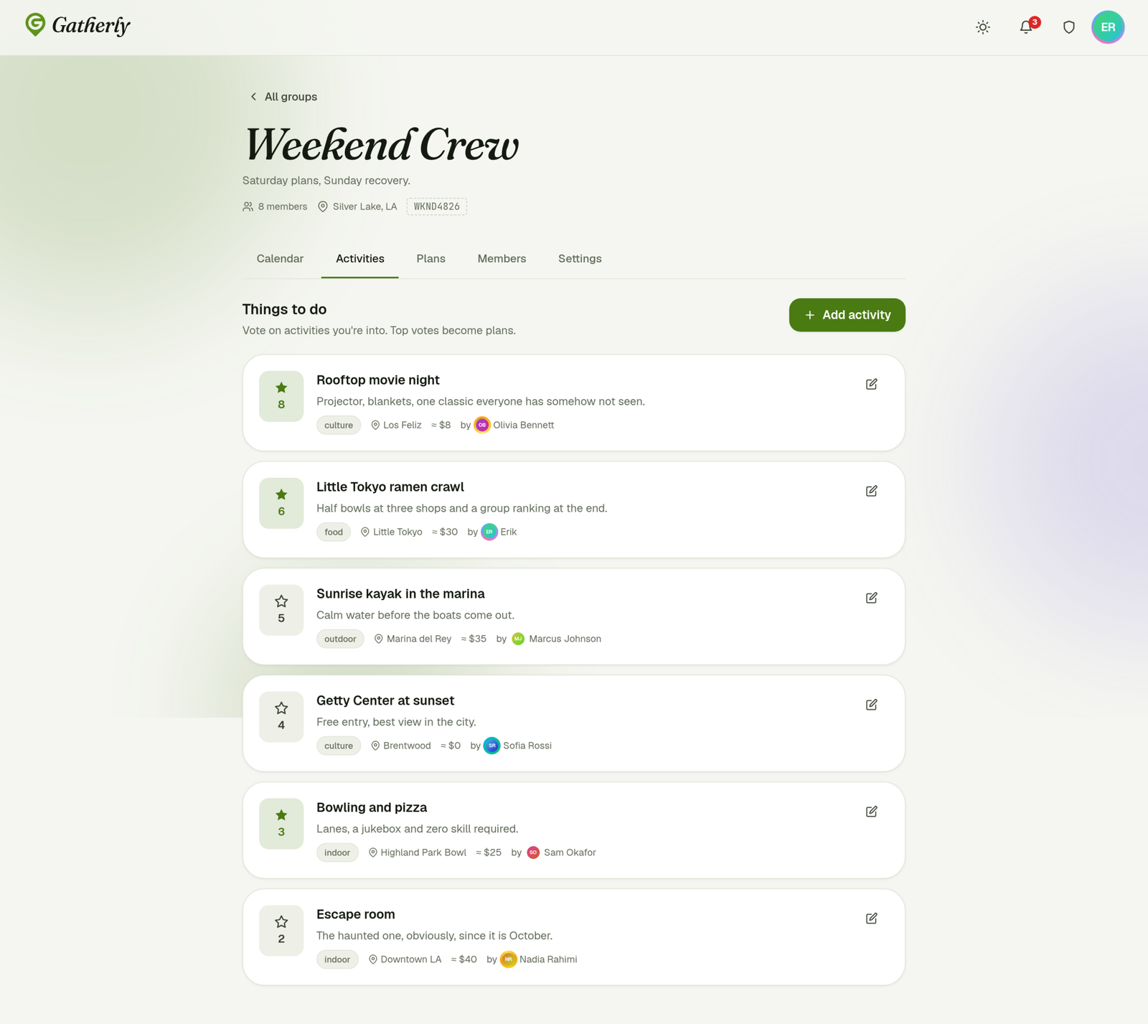The width and height of the screenshot is (1148, 1024).
Task: Click Sam Okafor's avatar
Action: (533, 853)
